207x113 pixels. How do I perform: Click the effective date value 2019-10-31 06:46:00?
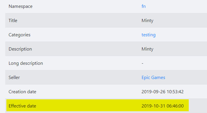163,106
